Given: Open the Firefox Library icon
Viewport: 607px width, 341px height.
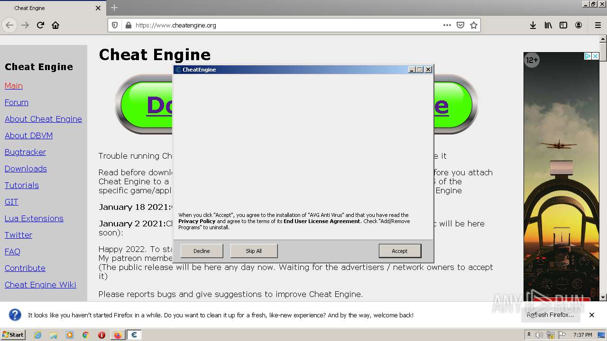Looking at the screenshot, I should (548, 25).
